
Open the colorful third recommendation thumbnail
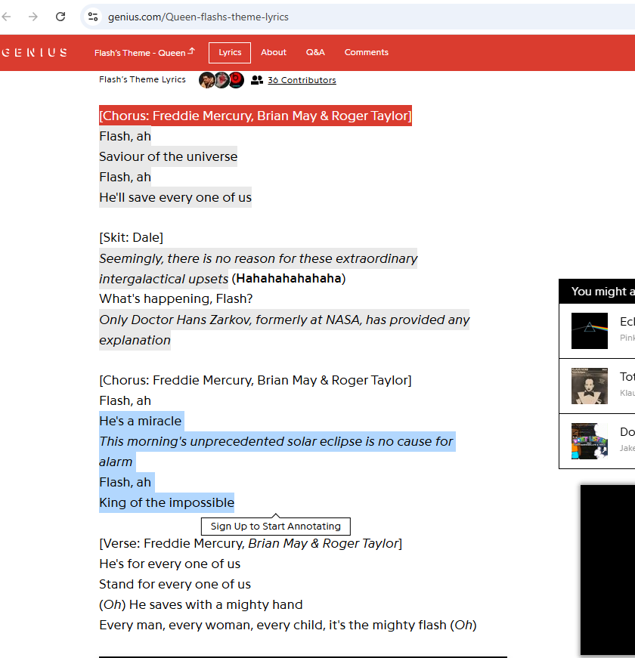[x=589, y=441]
